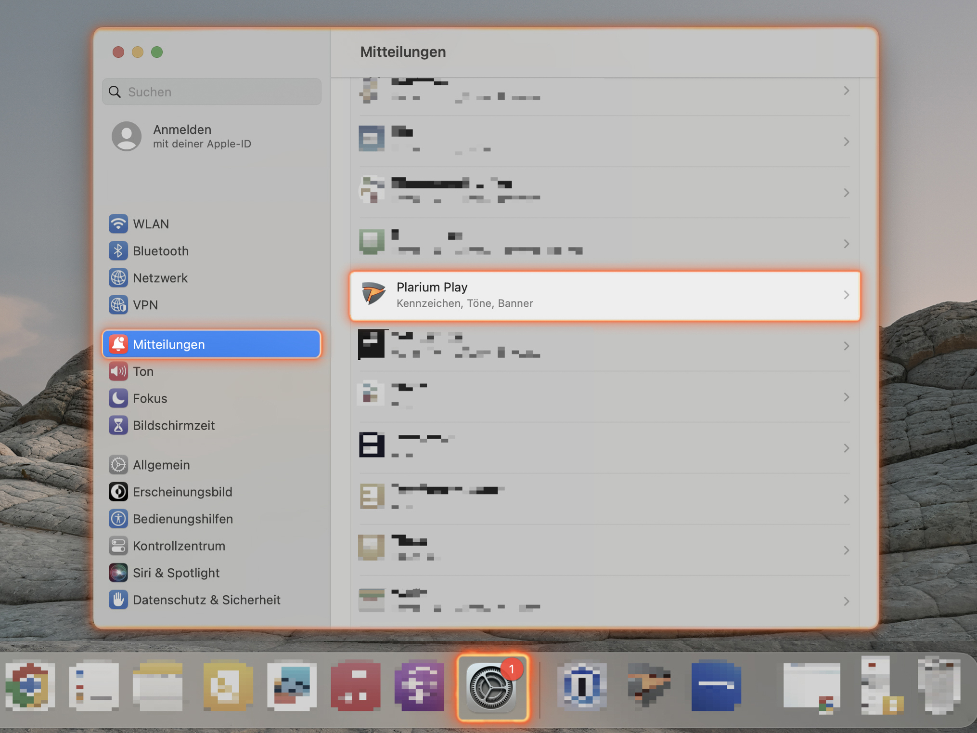Click the Fokus moon icon
This screenshot has height=733, width=977.
tap(118, 398)
